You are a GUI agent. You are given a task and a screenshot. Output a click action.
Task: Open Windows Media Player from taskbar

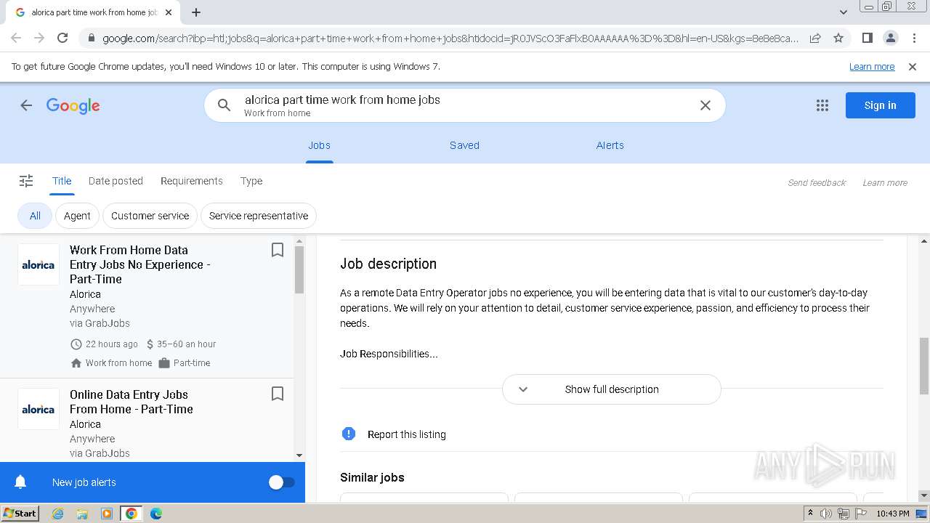click(x=107, y=514)
